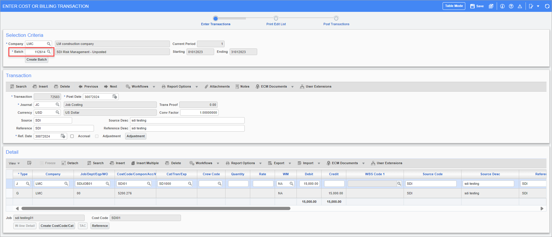Toggle the Adjustment checkbox
The width and height of the screenshot is (552, 237).
pos(97,136)
